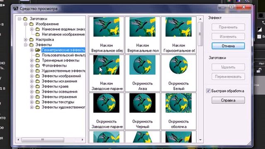Expand the Эффекты искажения plus box
The image size is (265, 149).
pyautogui.click(x=32, y=81)
